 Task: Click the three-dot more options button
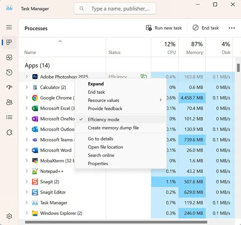[x=231, y=28]
